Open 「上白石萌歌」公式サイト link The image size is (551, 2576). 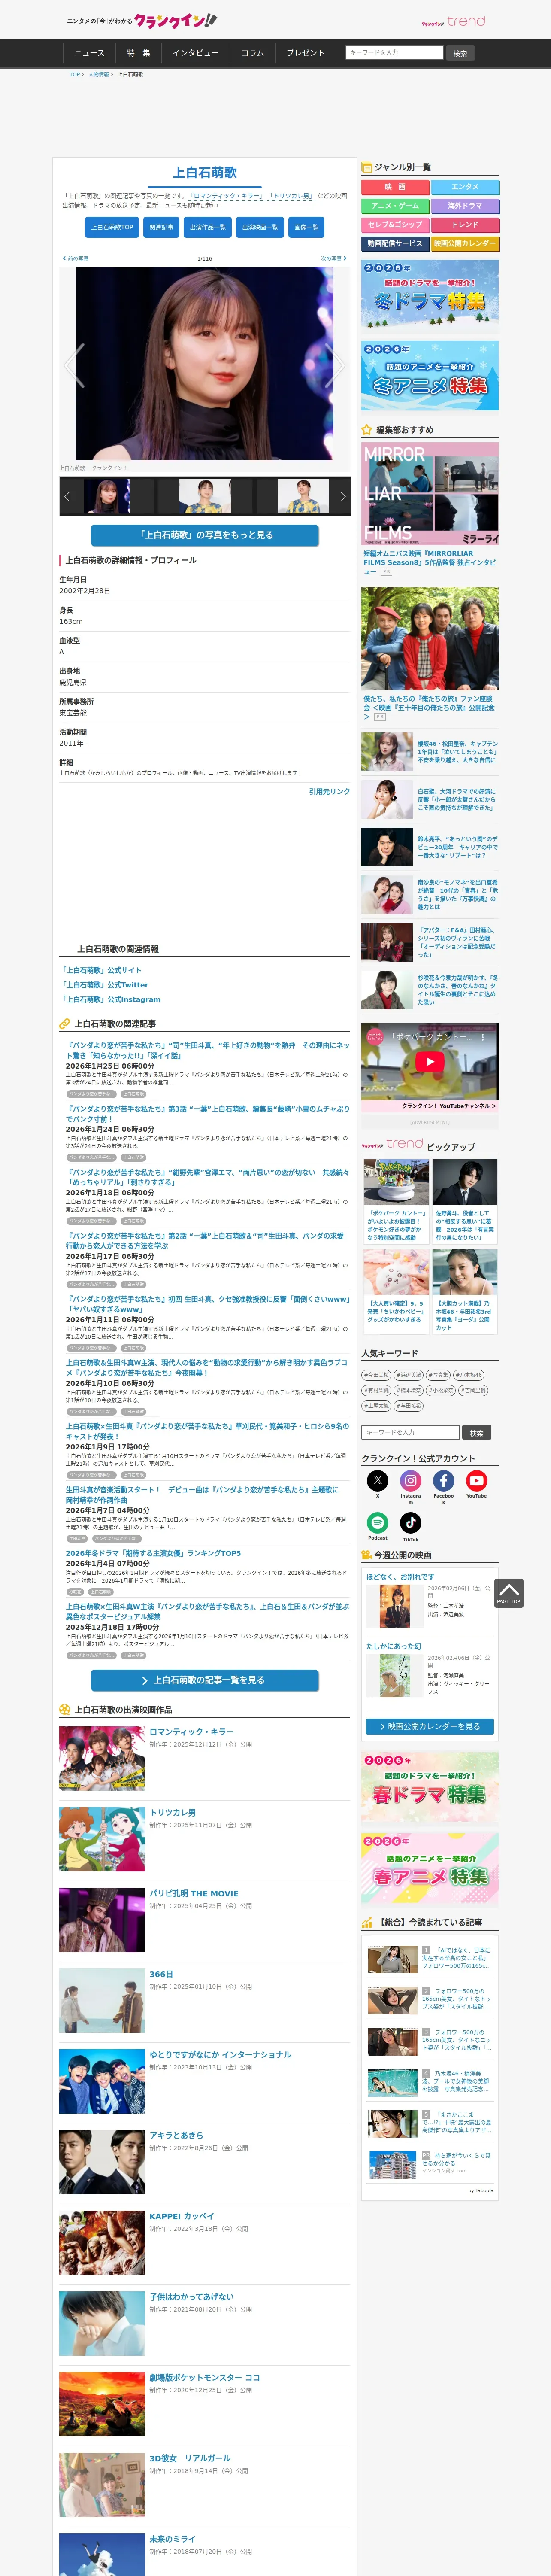click(x=101, y=970)
